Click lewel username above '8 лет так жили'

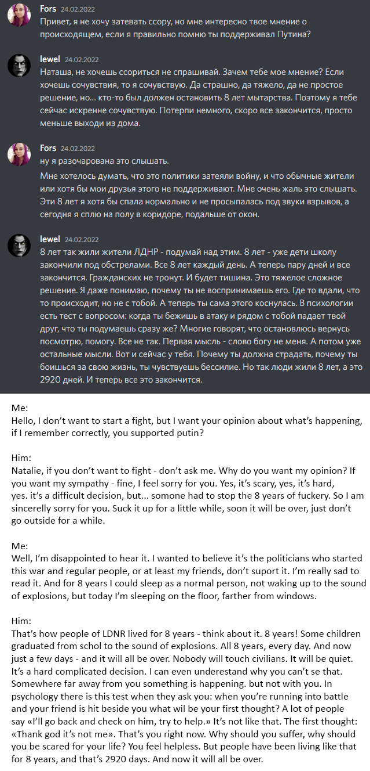(x=50, y=239)
